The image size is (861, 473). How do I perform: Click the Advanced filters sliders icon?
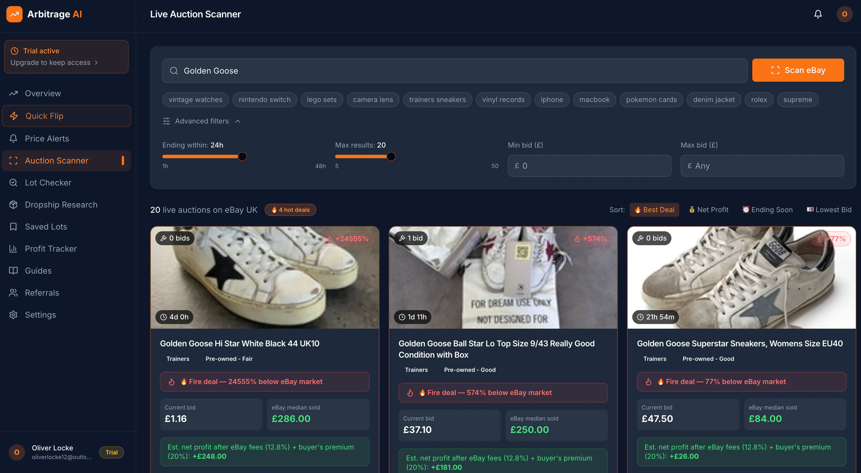pyautogui.click(x=166, y=121)
